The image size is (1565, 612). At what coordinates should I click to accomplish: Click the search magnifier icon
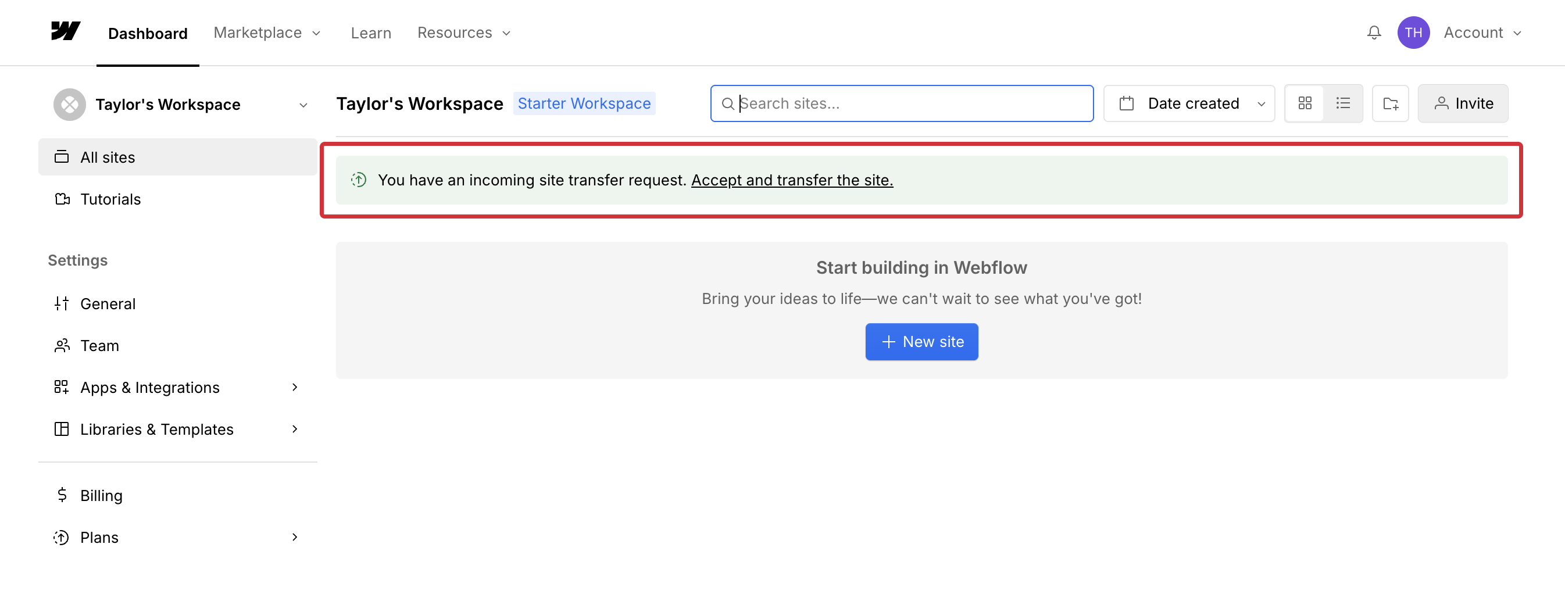pyautogui.click(x=727, y=104)
